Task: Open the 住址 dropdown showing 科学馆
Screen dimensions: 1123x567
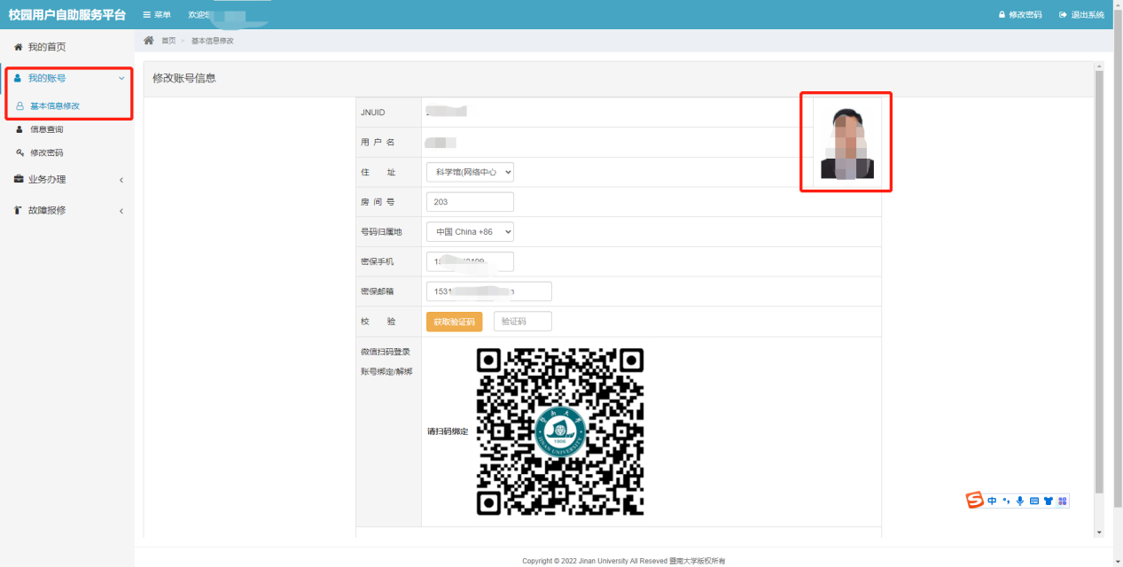Action: pos(470,172)
